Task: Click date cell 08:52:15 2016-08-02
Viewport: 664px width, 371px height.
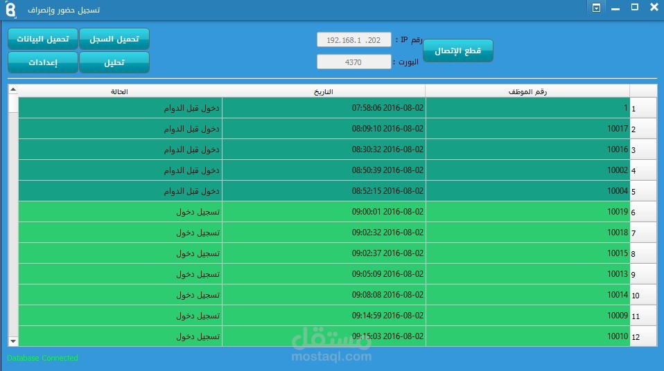Action: point(324,191)
